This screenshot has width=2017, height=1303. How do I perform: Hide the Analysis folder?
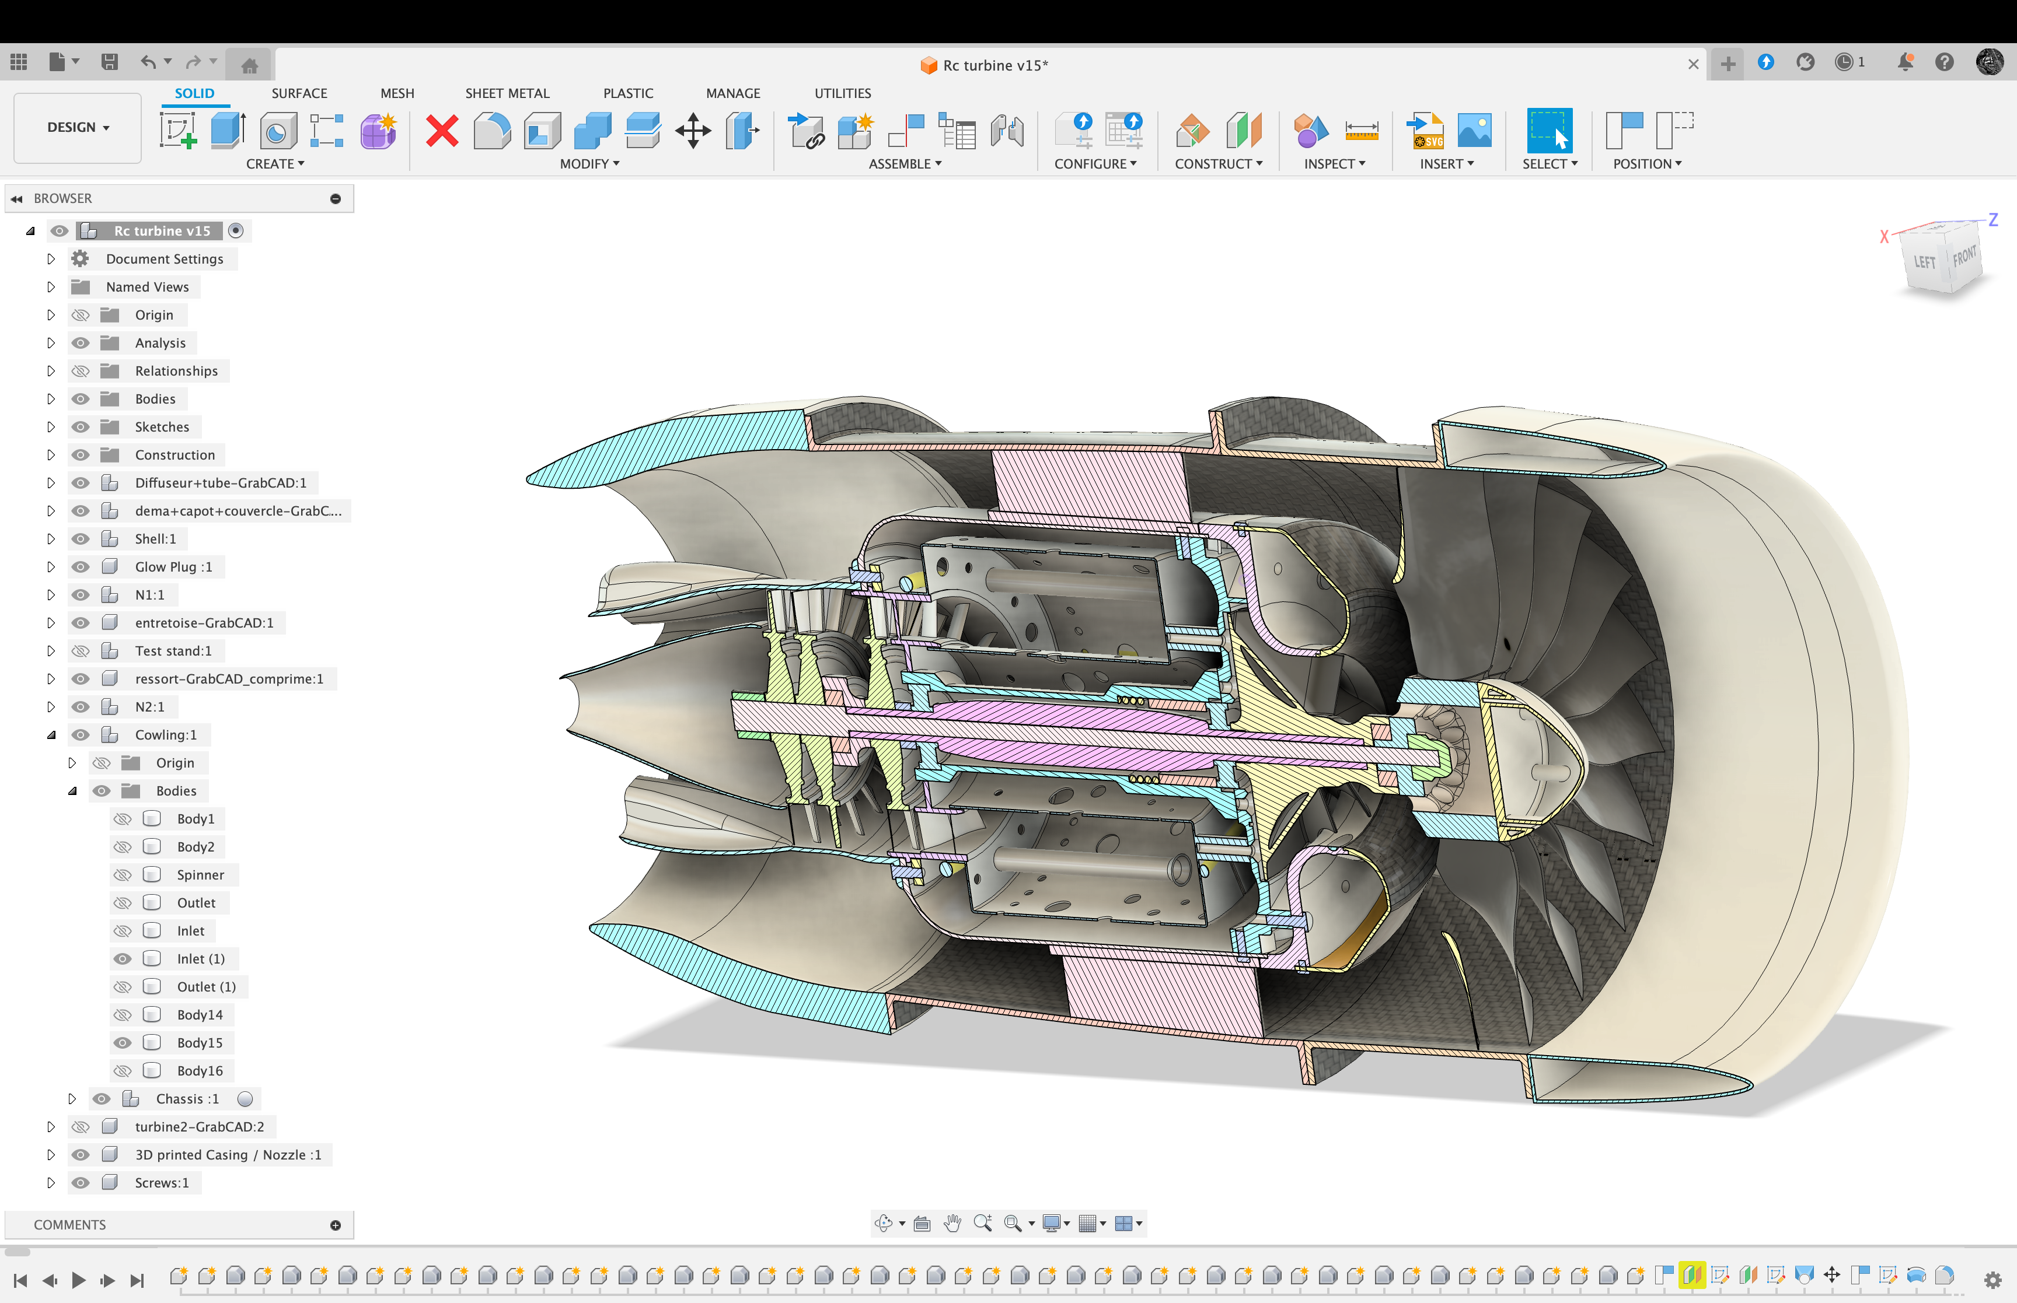[x=81, y=343]
